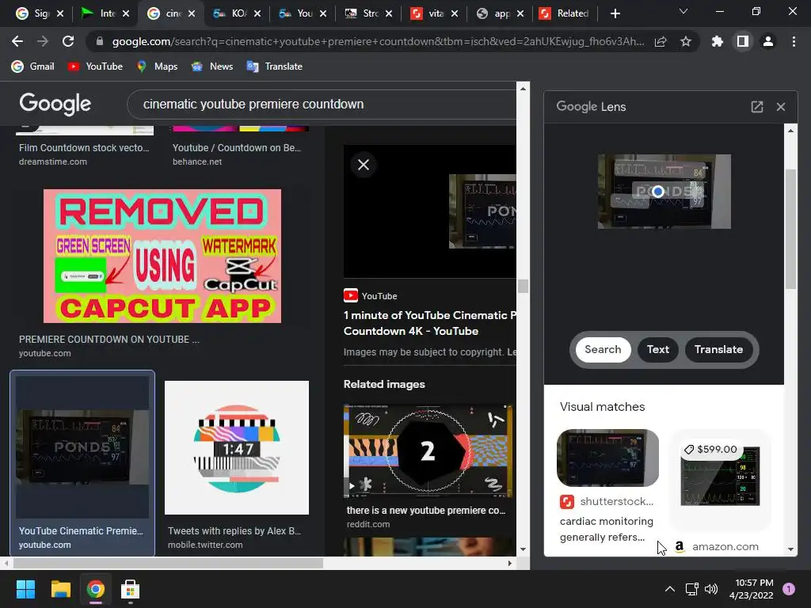
Task: Open the 1:47 countdown Twitter thumbnail
Action: coord(237,448)
